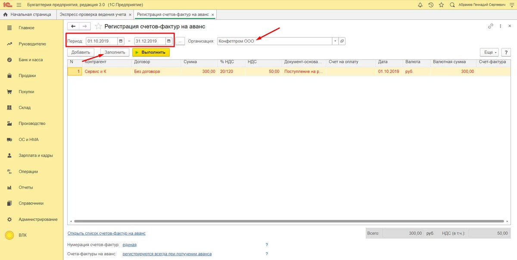Go forward with the right arrow button
This screenshot has width=517, height=260.
pyautogui.click(x=85, y=26)
